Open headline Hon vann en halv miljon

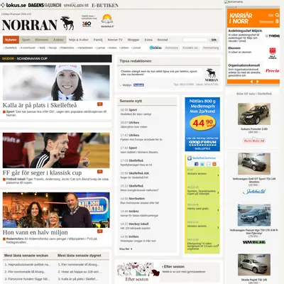pos(35,232)
